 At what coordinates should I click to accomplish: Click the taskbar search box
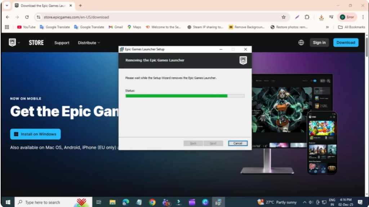(53, 202)
